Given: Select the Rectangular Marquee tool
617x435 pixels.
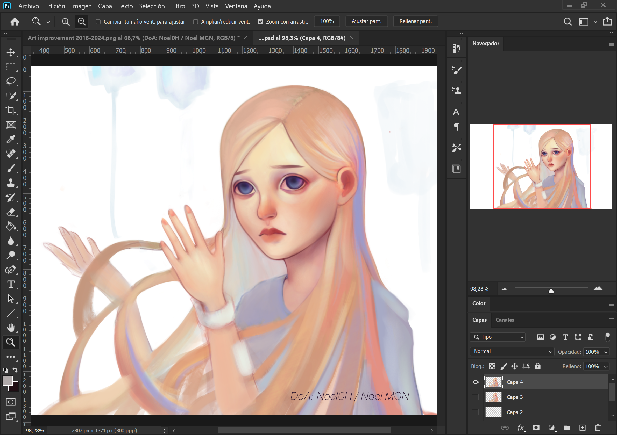Looking at the screenshot, I should pyautogui.click(x=11, y=67).
